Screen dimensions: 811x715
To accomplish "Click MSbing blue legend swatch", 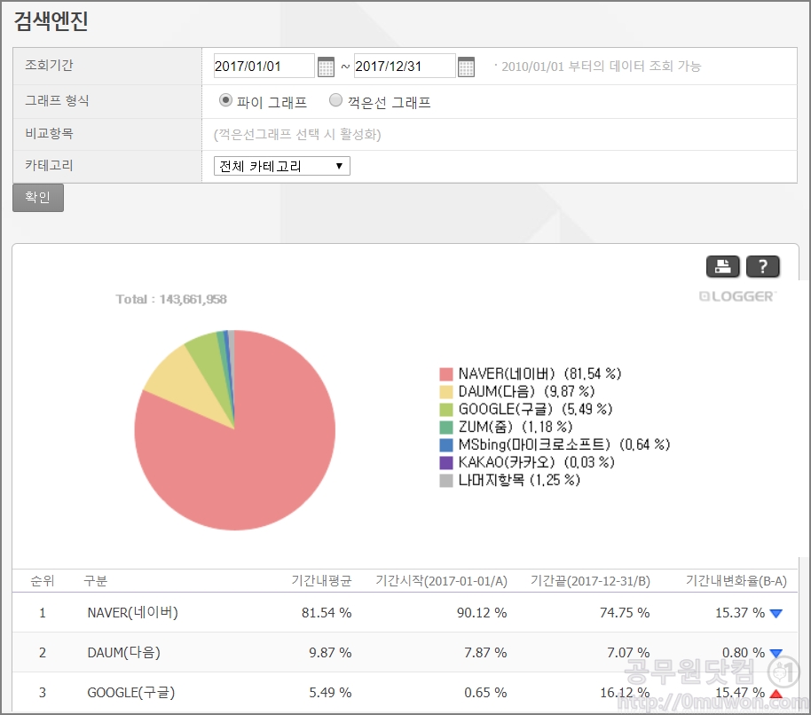I will pos(445,445).
